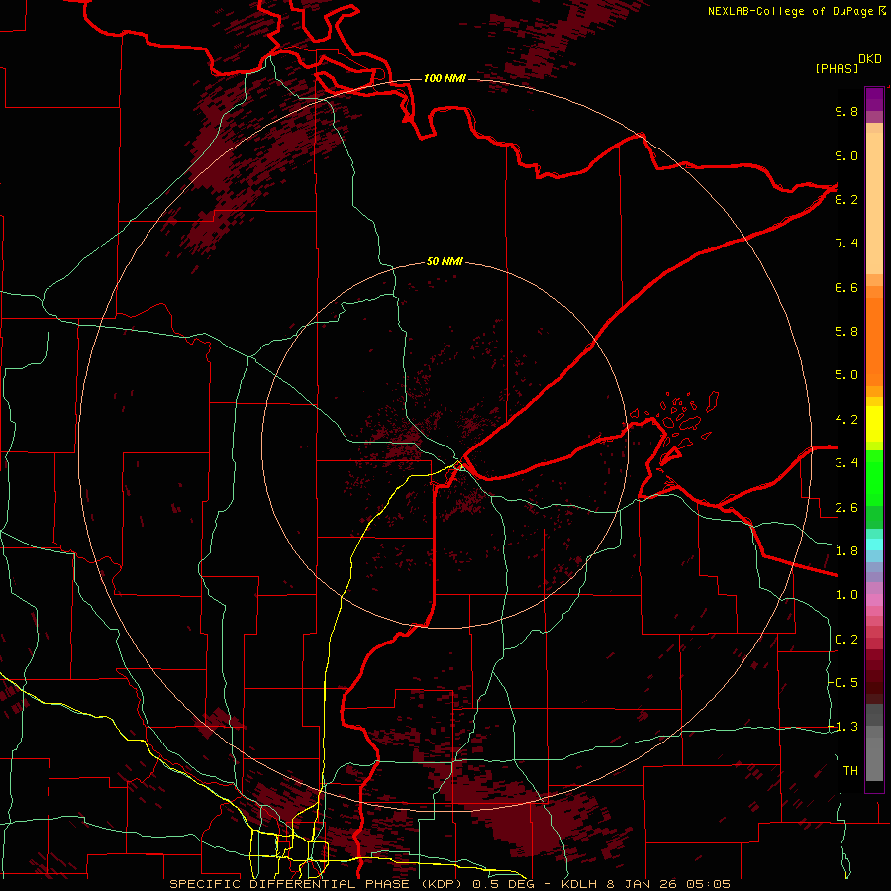Click the 100 NMI range ring label
This screenshot has height=891, width=891.
tap(445, 78)
